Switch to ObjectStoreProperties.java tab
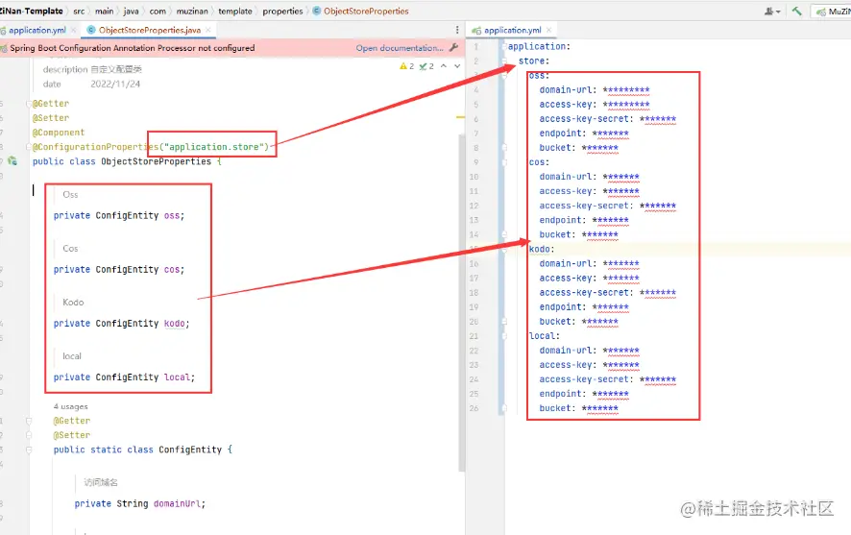 [149, 30]
